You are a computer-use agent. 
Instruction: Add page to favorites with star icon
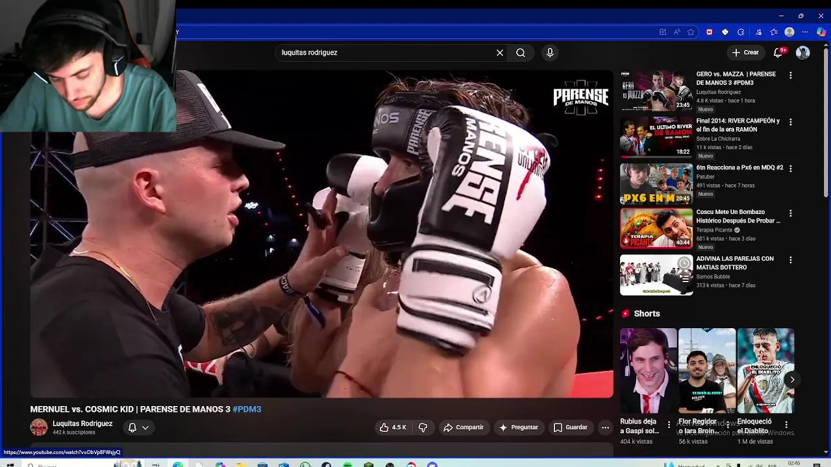[x=691, y=32]
